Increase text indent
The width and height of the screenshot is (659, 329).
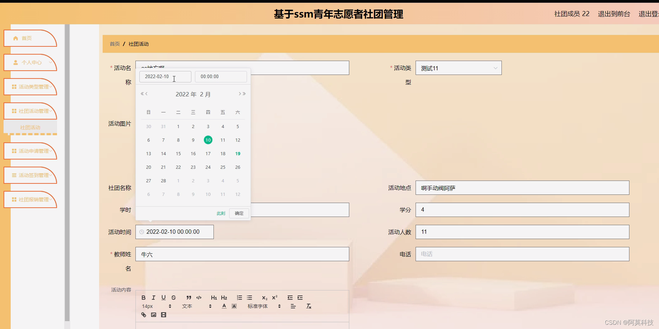300,298
